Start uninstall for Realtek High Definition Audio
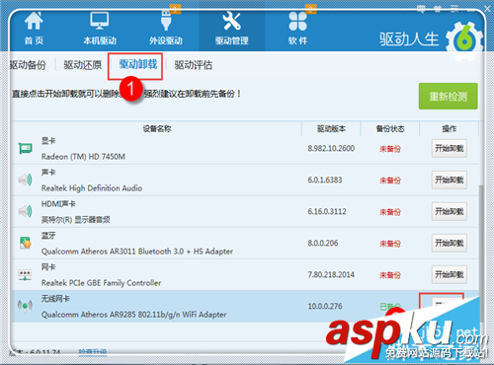This screenshot has width=494, height=365. point(450,180)
